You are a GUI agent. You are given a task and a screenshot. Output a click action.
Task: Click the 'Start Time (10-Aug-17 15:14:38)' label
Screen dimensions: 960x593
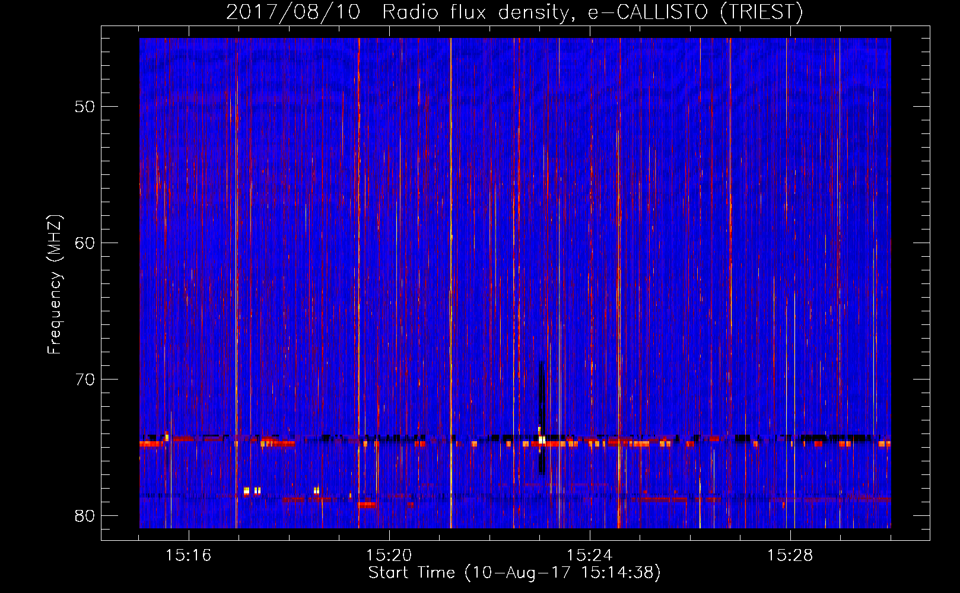pos(514,573)
